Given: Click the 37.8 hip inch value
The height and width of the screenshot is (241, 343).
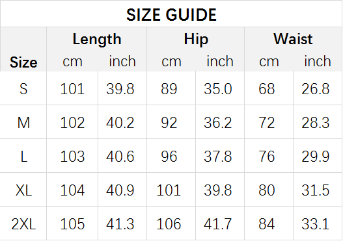Looking at the screenshot, I should (x=217, y=157).
